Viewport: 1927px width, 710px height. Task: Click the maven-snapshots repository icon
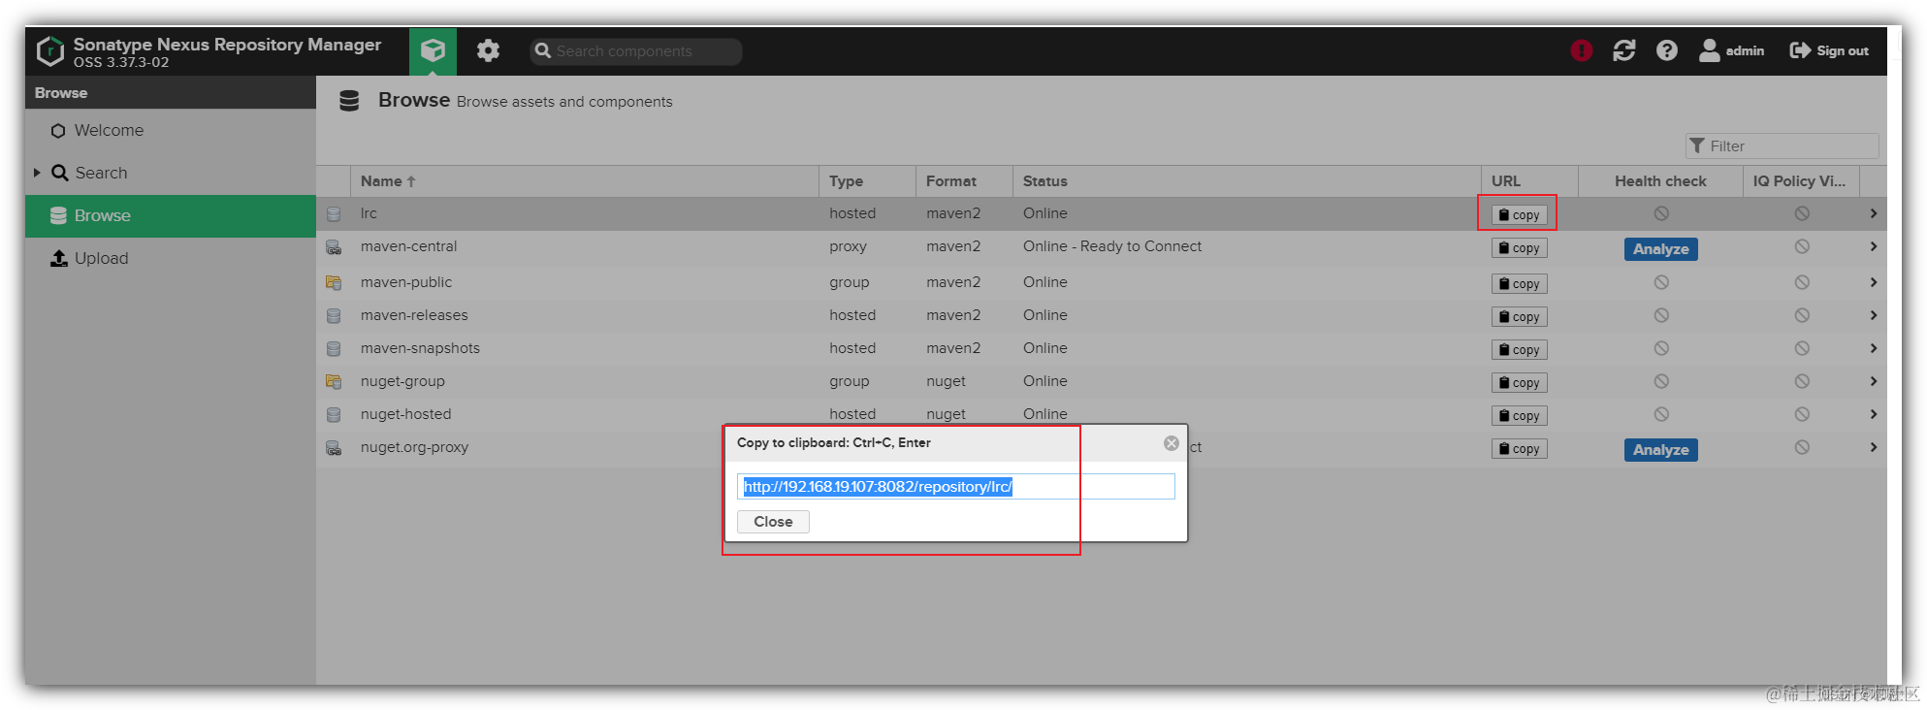click(x=334, y=349)
